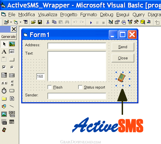Viewport: 161px width, 144px height.
Task: Start the program with Run arrow
Action: coord(91,23)
